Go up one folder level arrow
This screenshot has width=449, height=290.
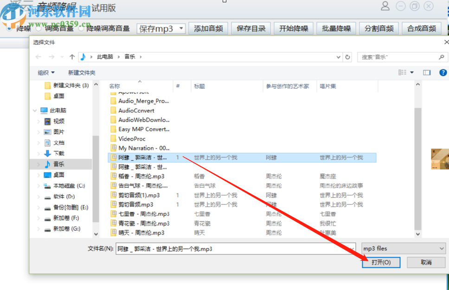pyautogui.click(x=72, y=57)
